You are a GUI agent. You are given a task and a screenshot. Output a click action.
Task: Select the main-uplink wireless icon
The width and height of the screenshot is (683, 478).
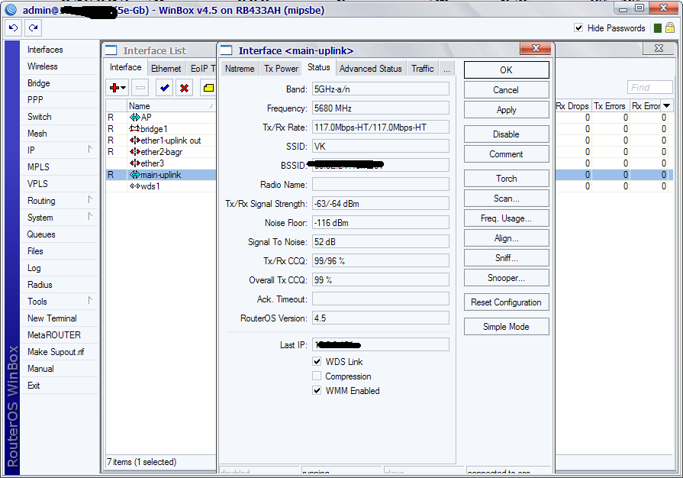click(134, 175)
